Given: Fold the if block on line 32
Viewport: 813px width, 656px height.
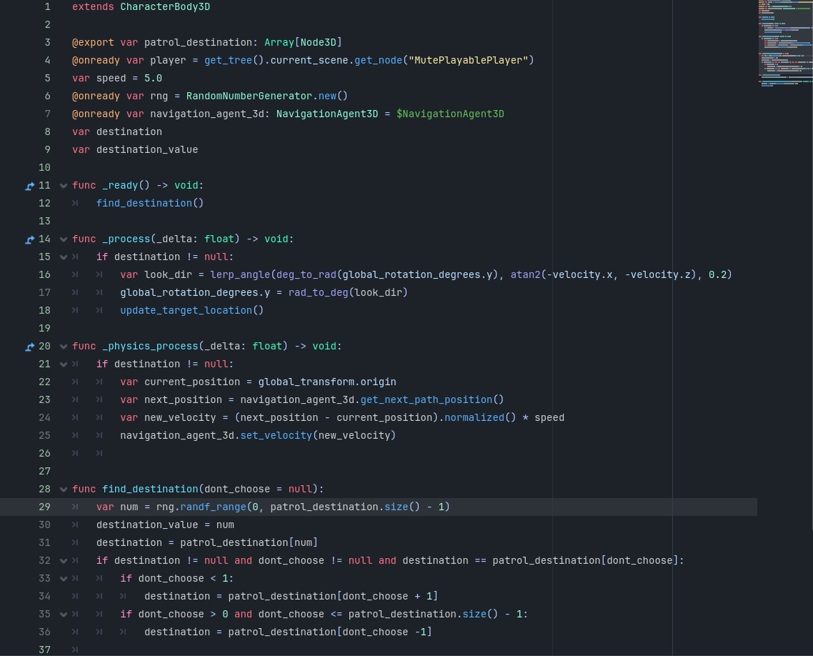Looking at the screenshot, I should [64, 561].
